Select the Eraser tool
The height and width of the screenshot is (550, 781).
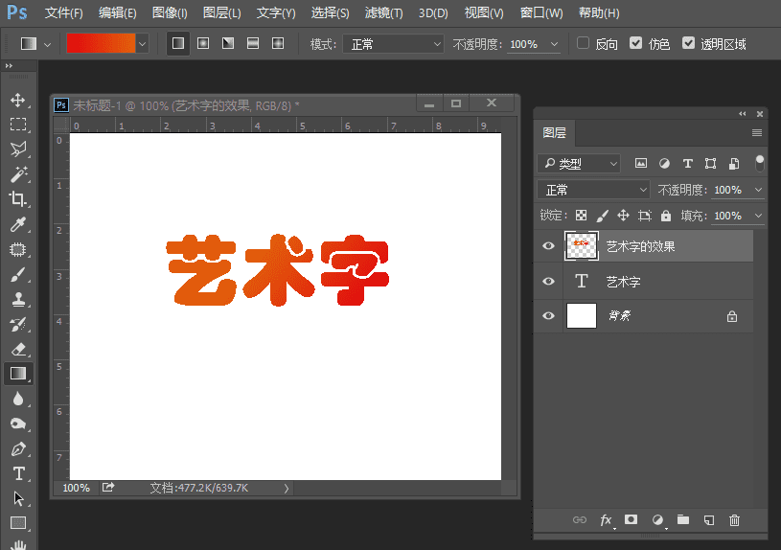coord(18,349)
